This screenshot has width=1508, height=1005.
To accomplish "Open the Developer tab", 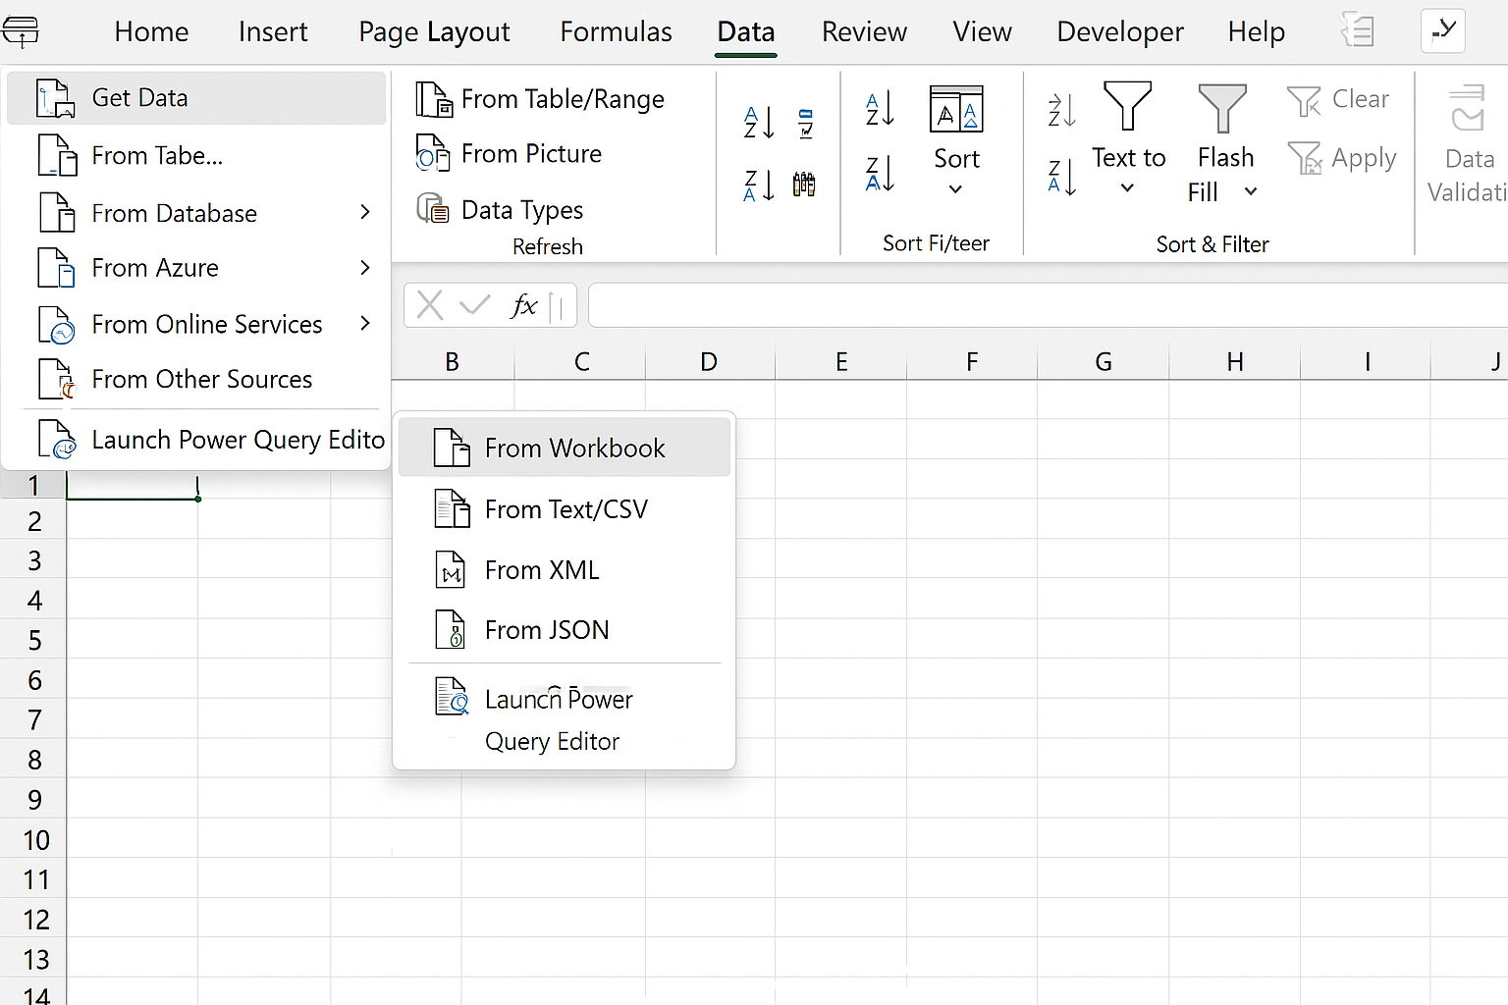I will click(x=1120, y=32).
